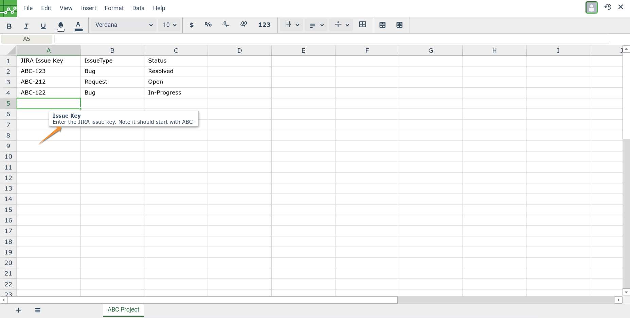Select the 'Status' header cell
630x318 pixels.
pyautogui.click(x=176, y=61)
